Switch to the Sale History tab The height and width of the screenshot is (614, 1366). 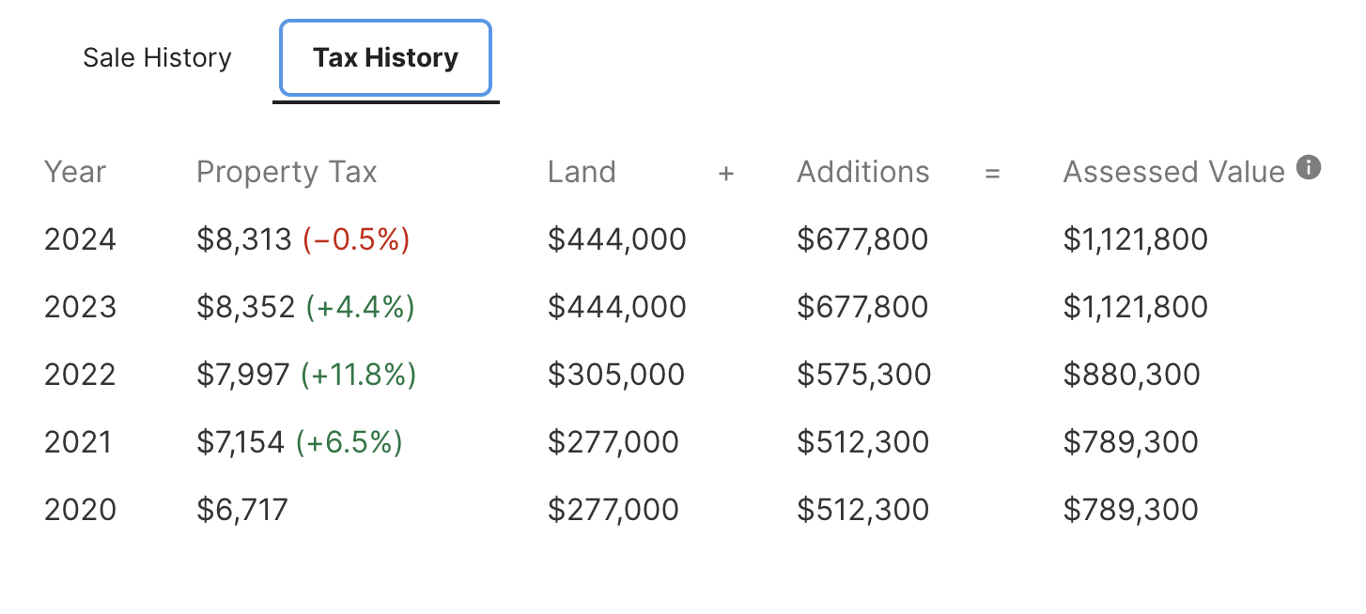(x=157, y=58)
